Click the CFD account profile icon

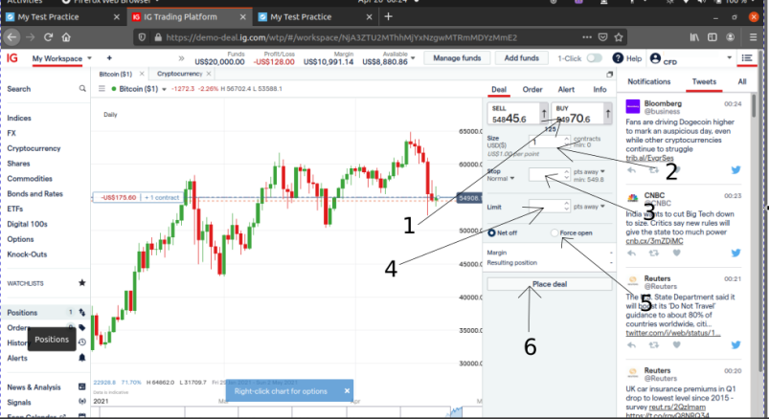pyautogui.click(x=655, y=58)
